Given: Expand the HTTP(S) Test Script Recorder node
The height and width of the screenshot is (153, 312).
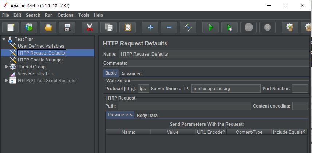Looking at the screenshot, I should [x=7, y=81].
